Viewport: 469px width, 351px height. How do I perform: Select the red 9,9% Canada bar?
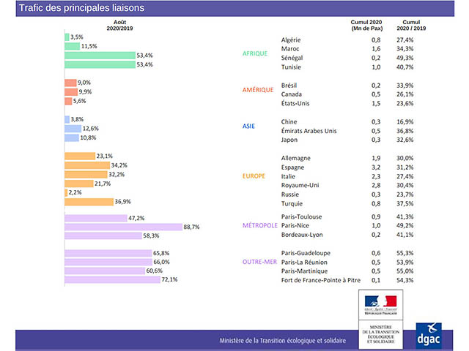click(70, 92)
